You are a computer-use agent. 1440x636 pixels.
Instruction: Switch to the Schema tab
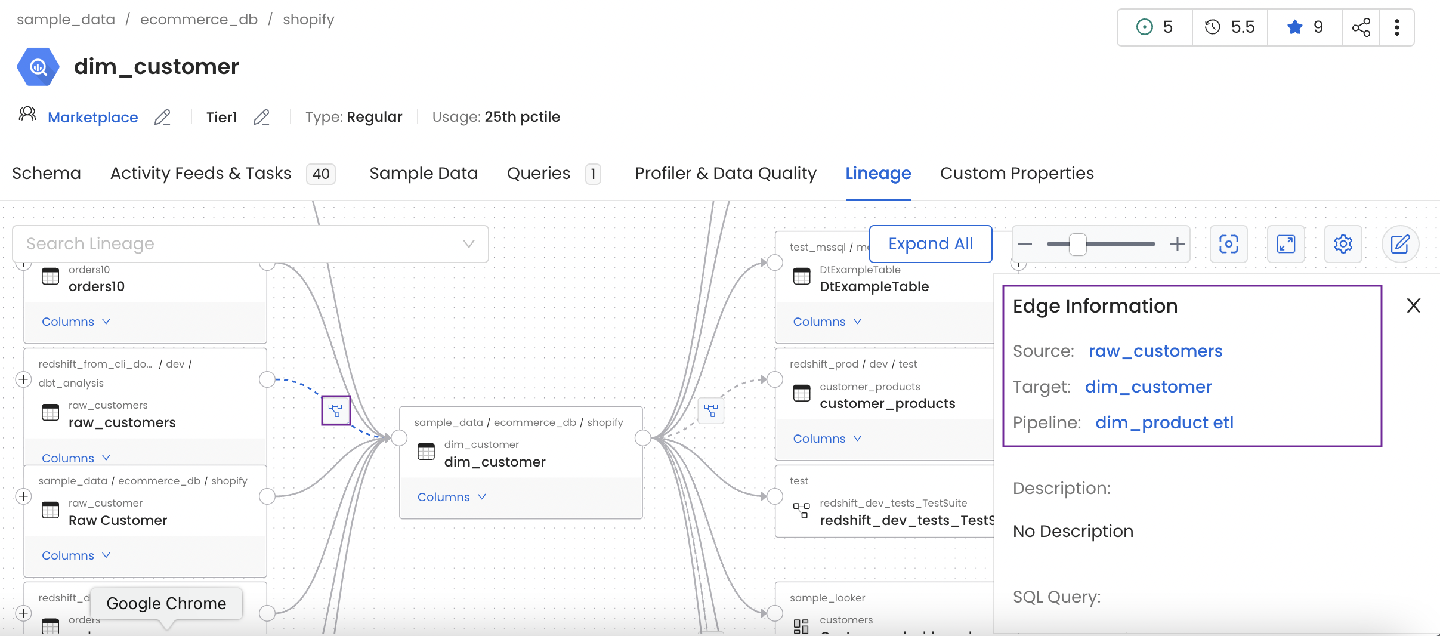coord(47,174)
